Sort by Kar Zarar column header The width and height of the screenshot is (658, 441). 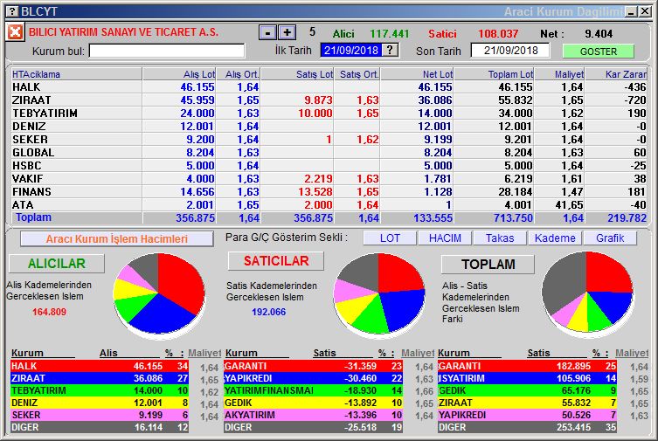tap(616, 74)
